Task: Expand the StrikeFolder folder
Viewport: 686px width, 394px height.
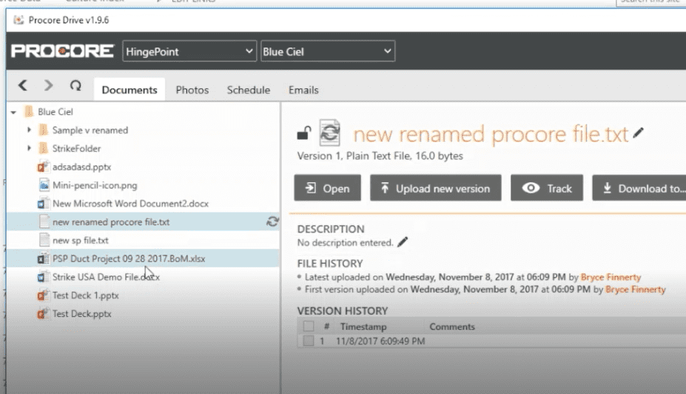Action: pyautogui.click(x=29, y=148)
